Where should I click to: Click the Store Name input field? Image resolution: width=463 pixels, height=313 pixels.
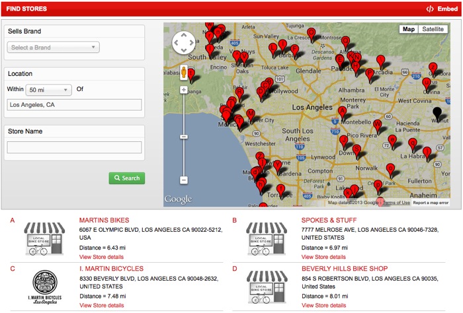(74, 147)
